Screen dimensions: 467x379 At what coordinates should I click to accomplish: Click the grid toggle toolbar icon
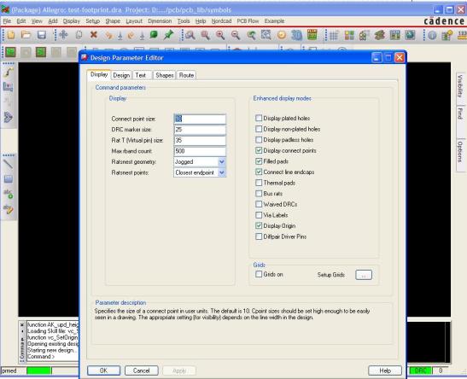pyautogui.click(x=334, y=36)
